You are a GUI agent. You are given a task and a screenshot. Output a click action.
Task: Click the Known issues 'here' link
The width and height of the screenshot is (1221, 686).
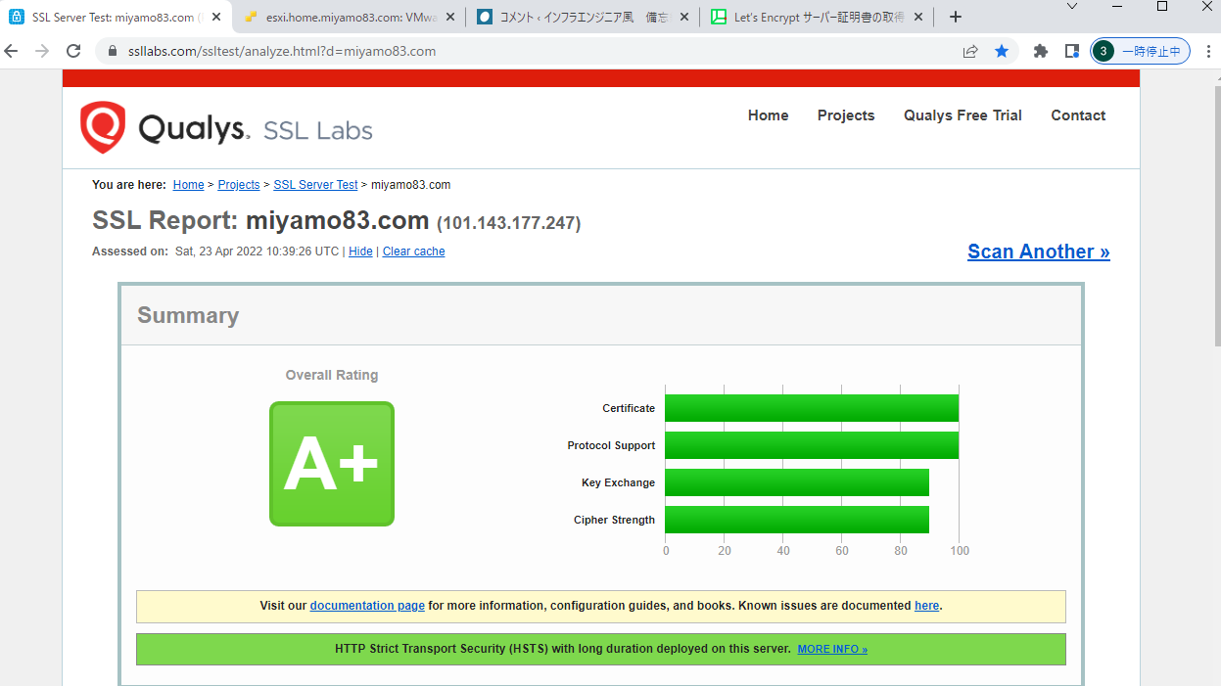[x=926, y=606]
